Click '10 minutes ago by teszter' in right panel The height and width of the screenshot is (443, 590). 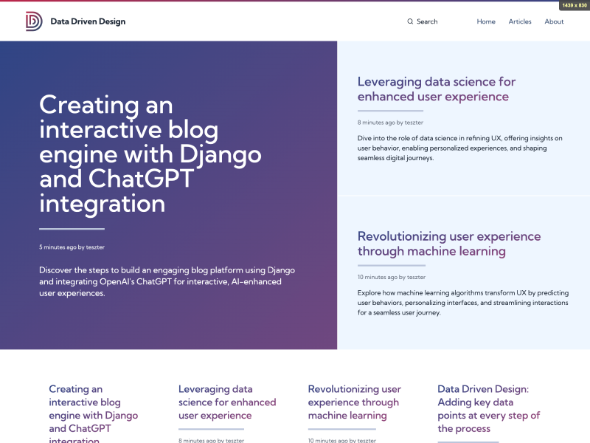click(x=392, y=277)
